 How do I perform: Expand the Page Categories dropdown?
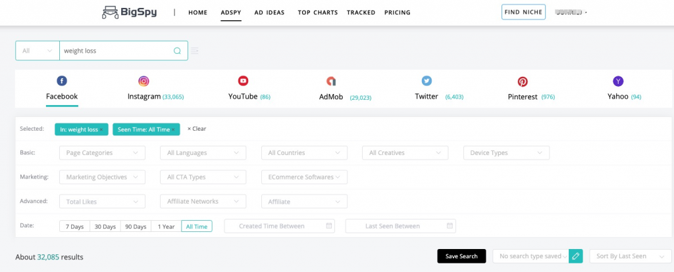[x=102, y=152]
